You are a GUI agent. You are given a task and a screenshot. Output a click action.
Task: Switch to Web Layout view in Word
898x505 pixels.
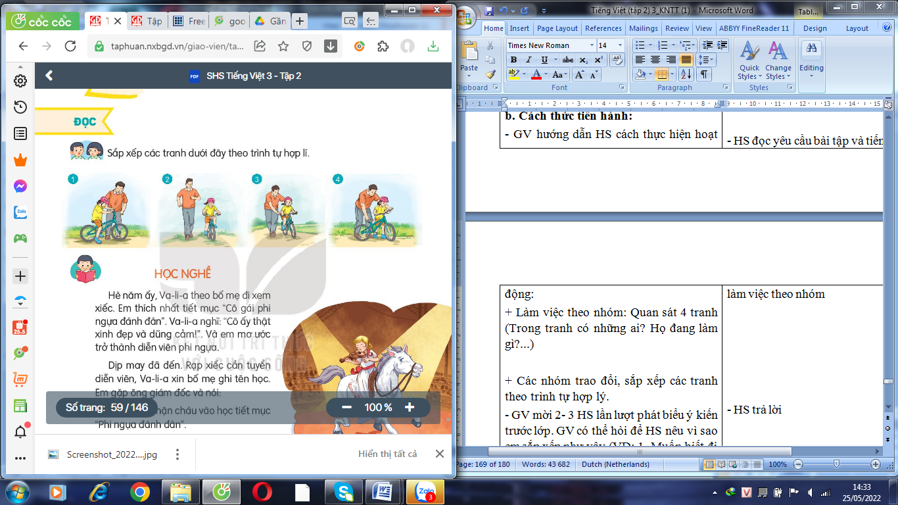pyautogui.click(x=733, y=464)
